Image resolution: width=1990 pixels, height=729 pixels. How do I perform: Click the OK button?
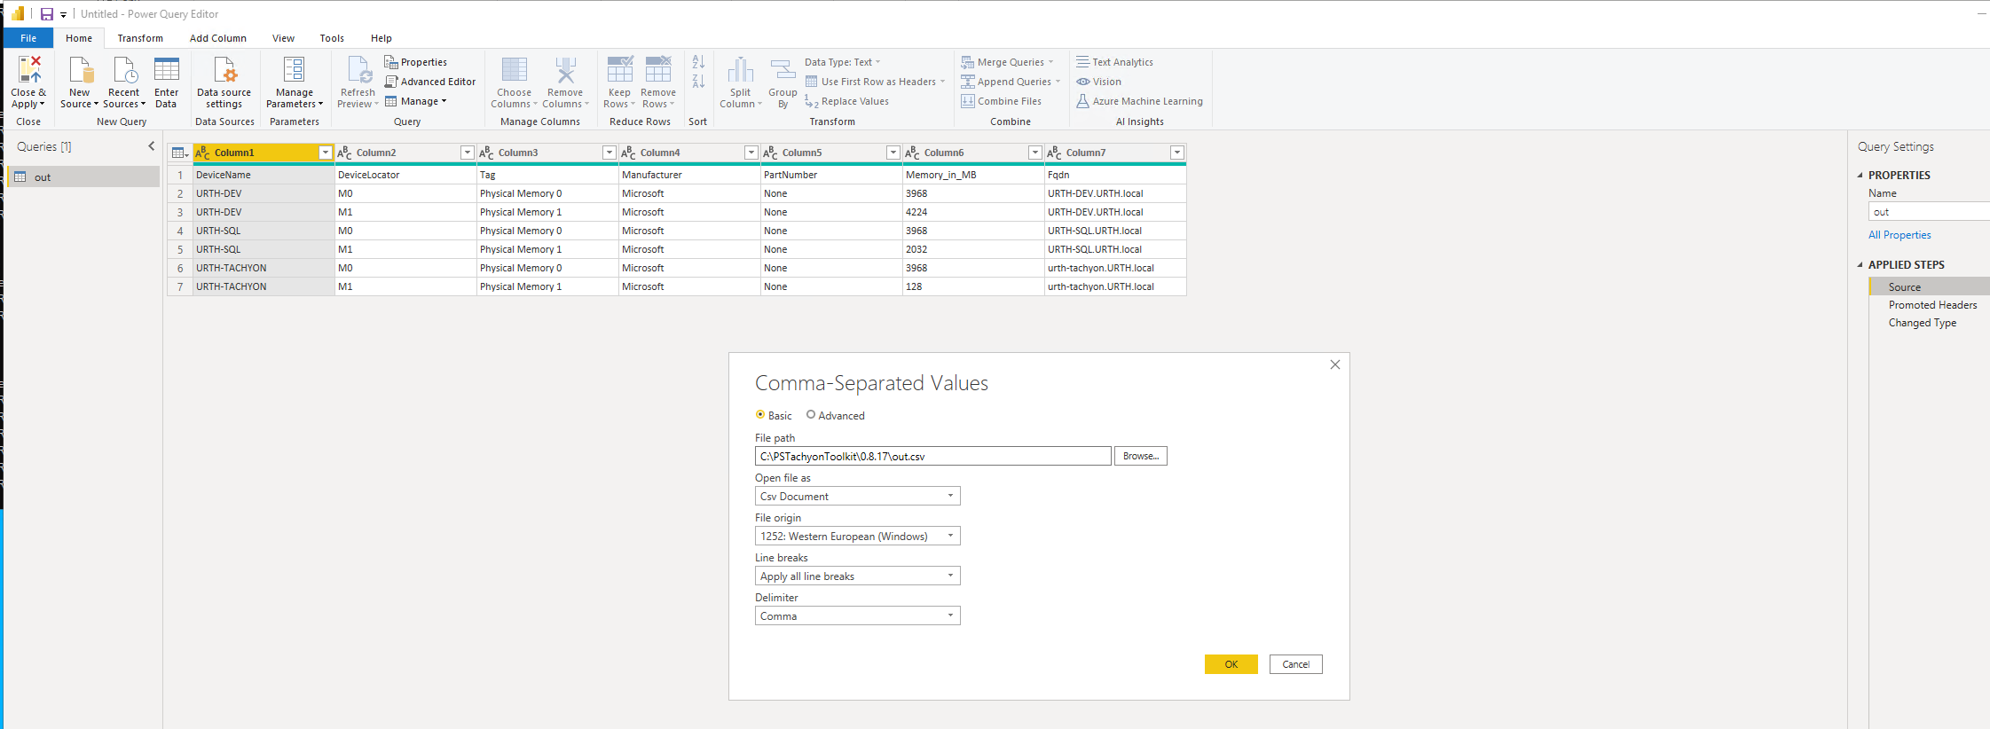pyautogui.click(x=1231, y=664)
